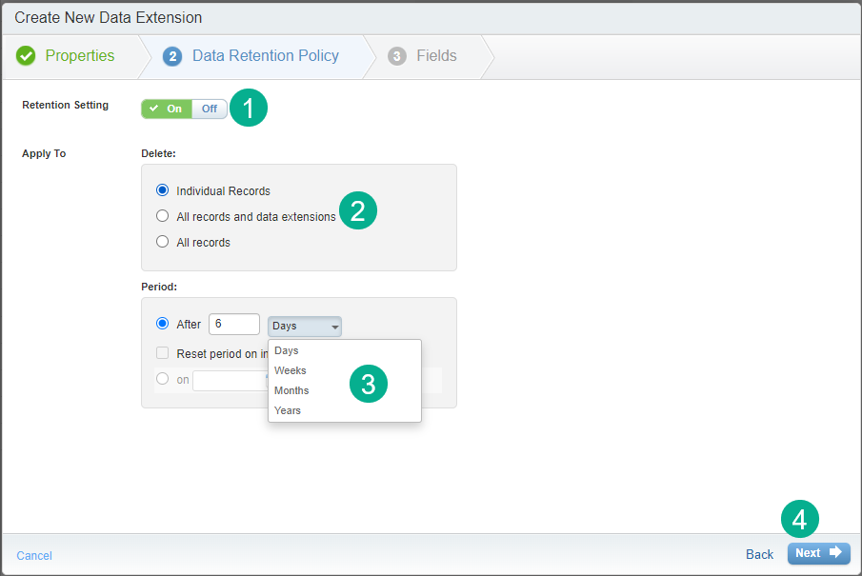
Task: Choose Years from the period dropdown
Action: [x=287, y=410]
